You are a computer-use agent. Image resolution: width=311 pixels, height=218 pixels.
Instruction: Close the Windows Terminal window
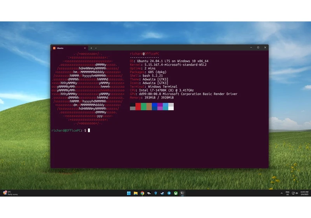[x=265, y=47]
